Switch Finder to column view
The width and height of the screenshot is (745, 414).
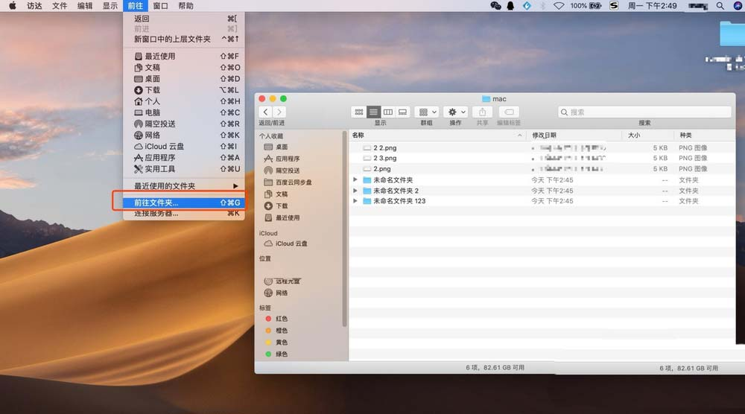click(388, 112)
